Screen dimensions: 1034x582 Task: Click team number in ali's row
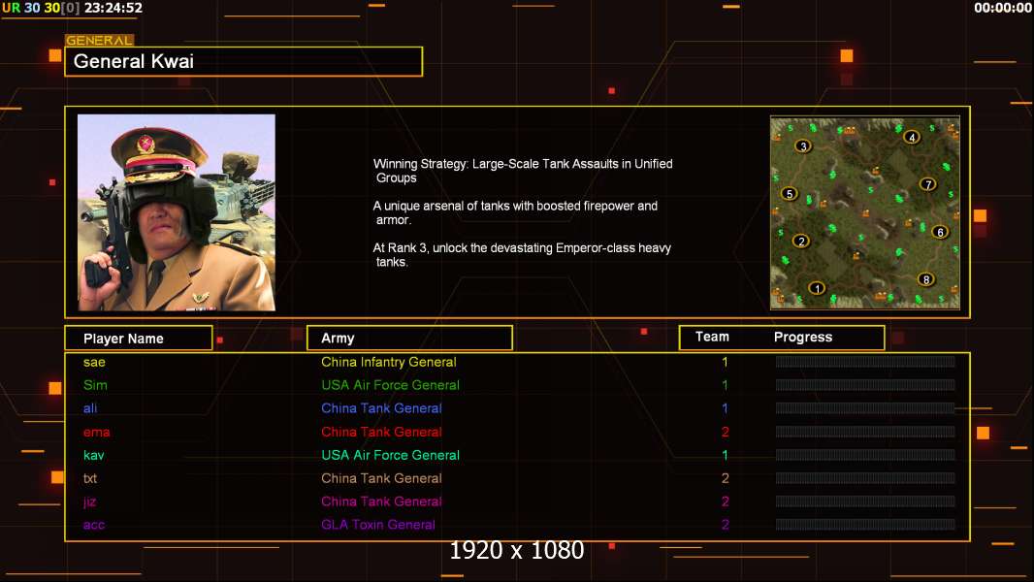pyautogui.click(x=725, y=408)
